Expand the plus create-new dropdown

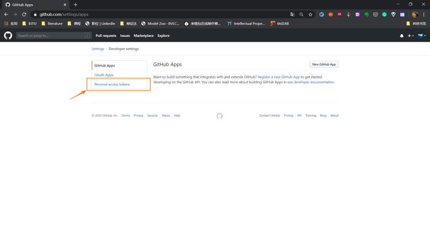[x=411, y=36]
